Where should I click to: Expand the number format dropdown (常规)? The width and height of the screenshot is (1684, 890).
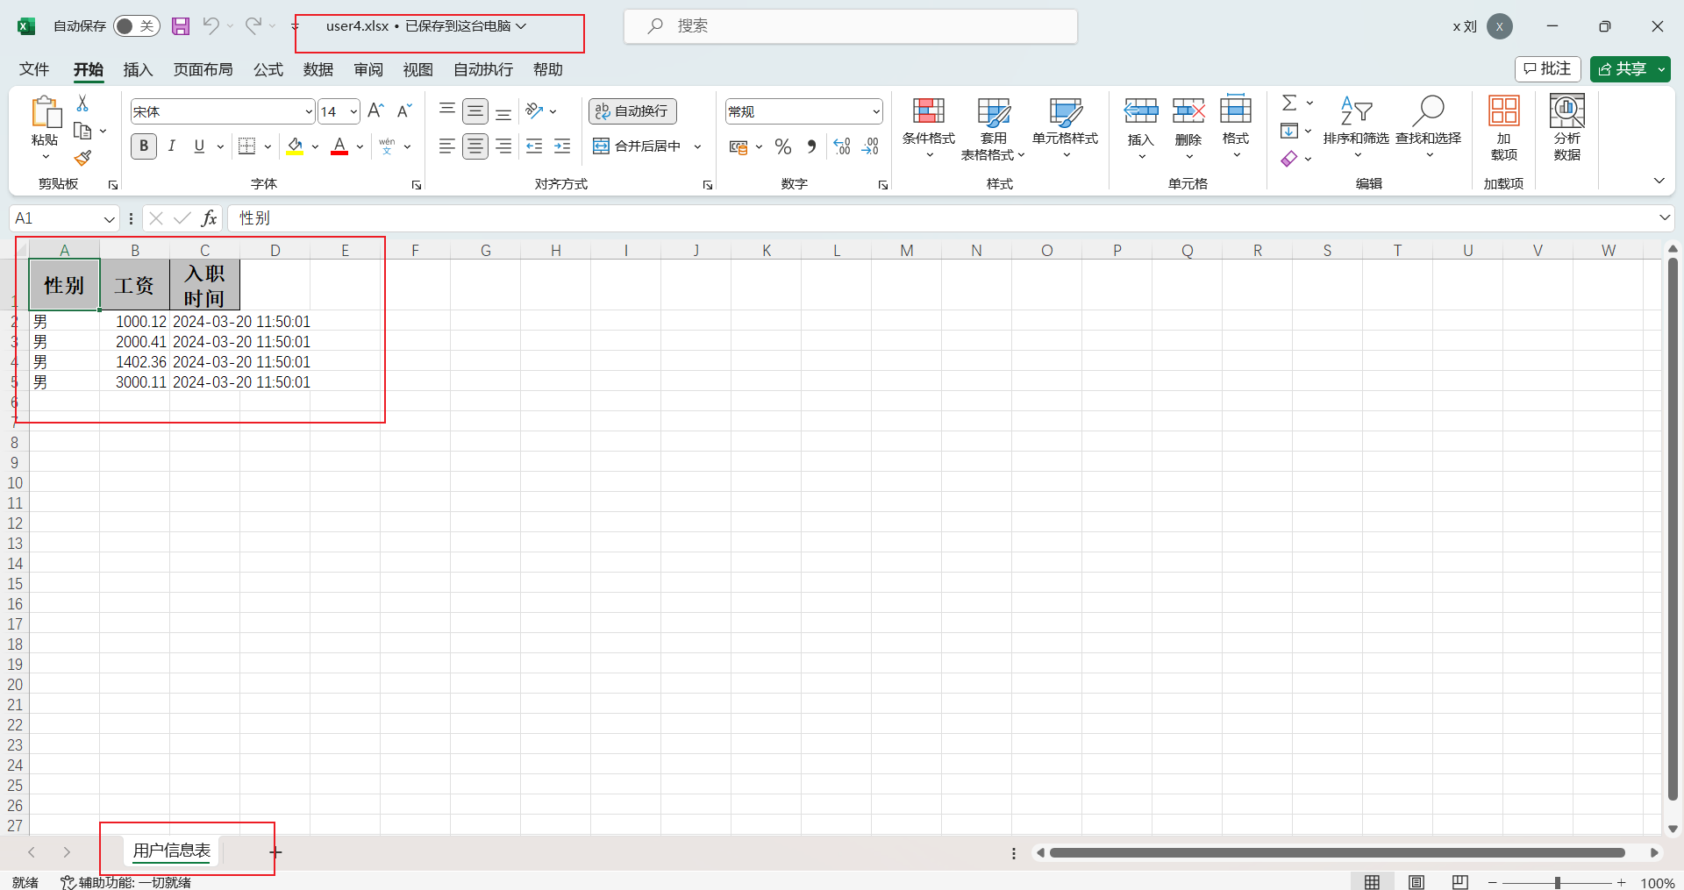click(x=875, y=111)
